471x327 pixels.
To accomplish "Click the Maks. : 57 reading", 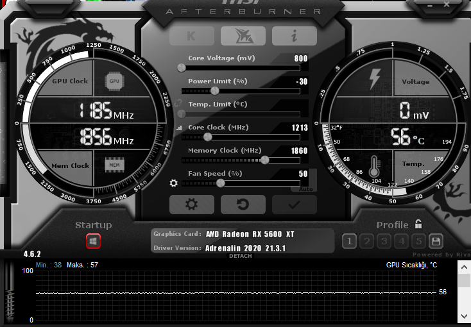I will [x=82, y=265].
